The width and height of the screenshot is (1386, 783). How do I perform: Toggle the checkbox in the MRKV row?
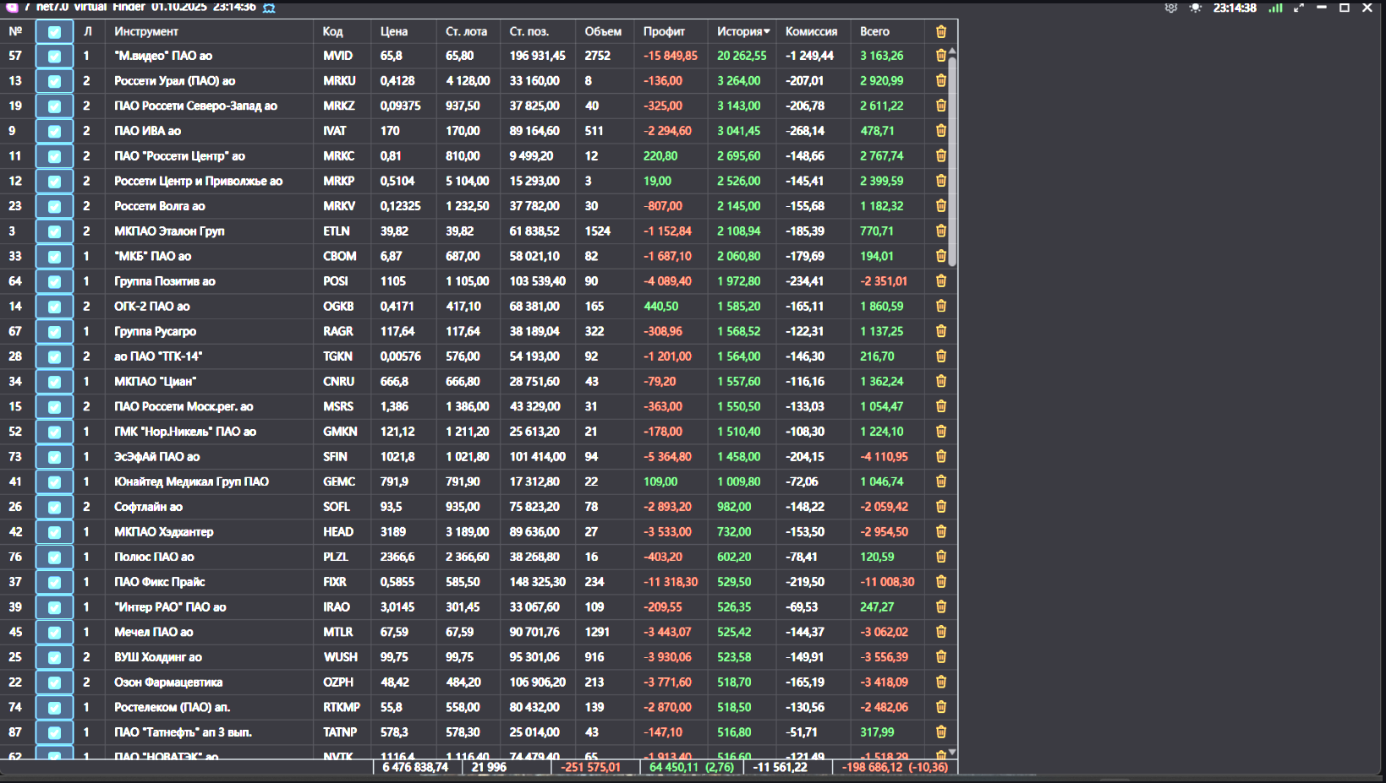tap(54, 207)
